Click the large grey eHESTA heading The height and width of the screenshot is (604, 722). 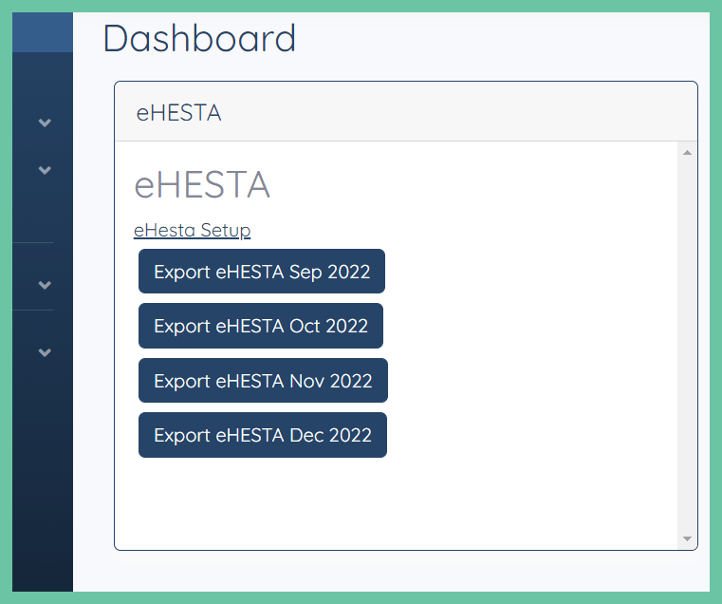202,185
